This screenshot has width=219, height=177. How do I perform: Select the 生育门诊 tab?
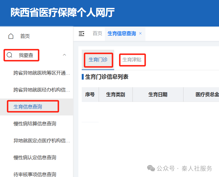pos(98,60)
